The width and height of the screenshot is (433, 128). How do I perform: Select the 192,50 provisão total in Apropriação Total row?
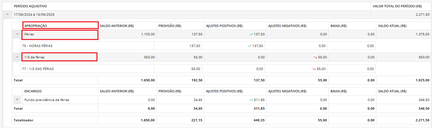tap(197, 80)
